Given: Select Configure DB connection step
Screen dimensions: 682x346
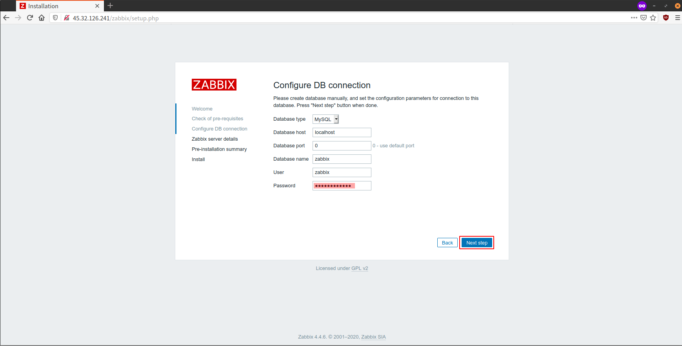Looking at the screenshot, I should 220,129.
